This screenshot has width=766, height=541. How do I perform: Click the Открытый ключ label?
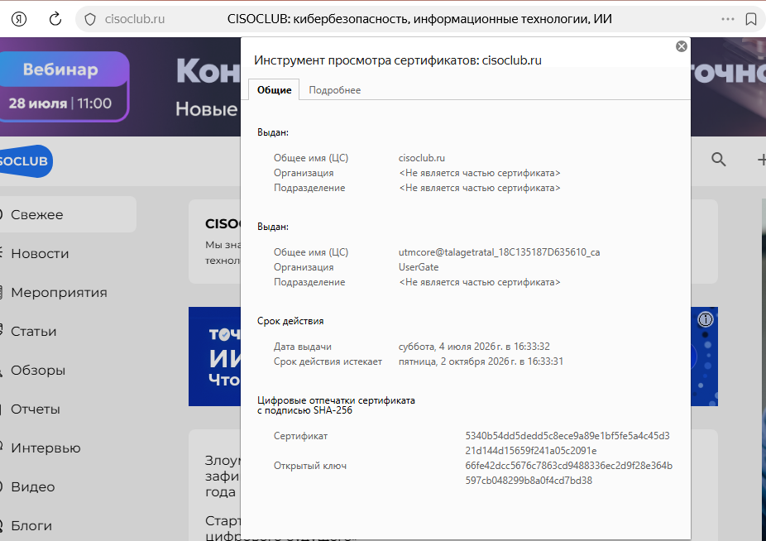(x=309, y=466)
